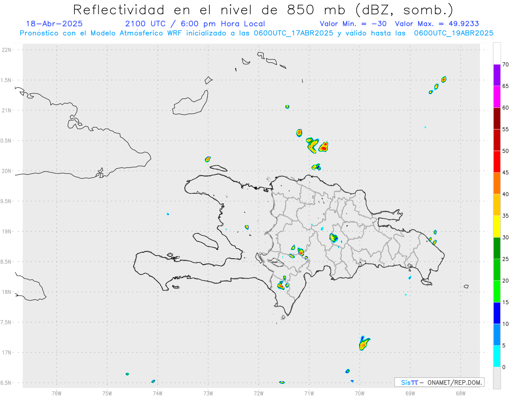This screenshot has height=399, width=517.
Task: Click the '22N' latitude label
Action: click(x=6, y=50)
